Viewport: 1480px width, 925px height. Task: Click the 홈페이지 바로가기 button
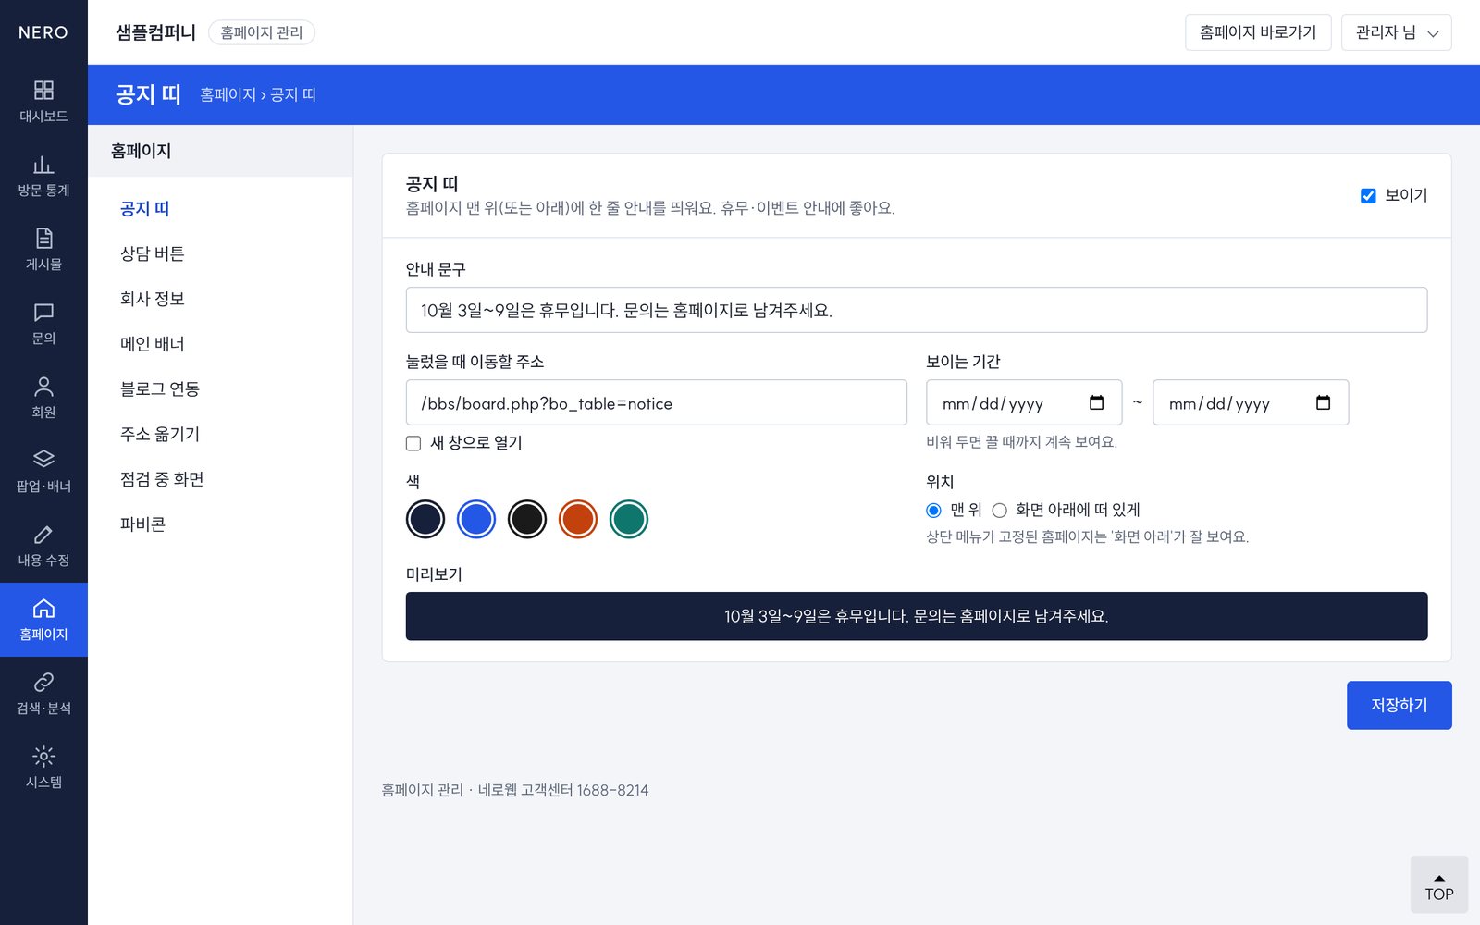(x=1258, y=32)
